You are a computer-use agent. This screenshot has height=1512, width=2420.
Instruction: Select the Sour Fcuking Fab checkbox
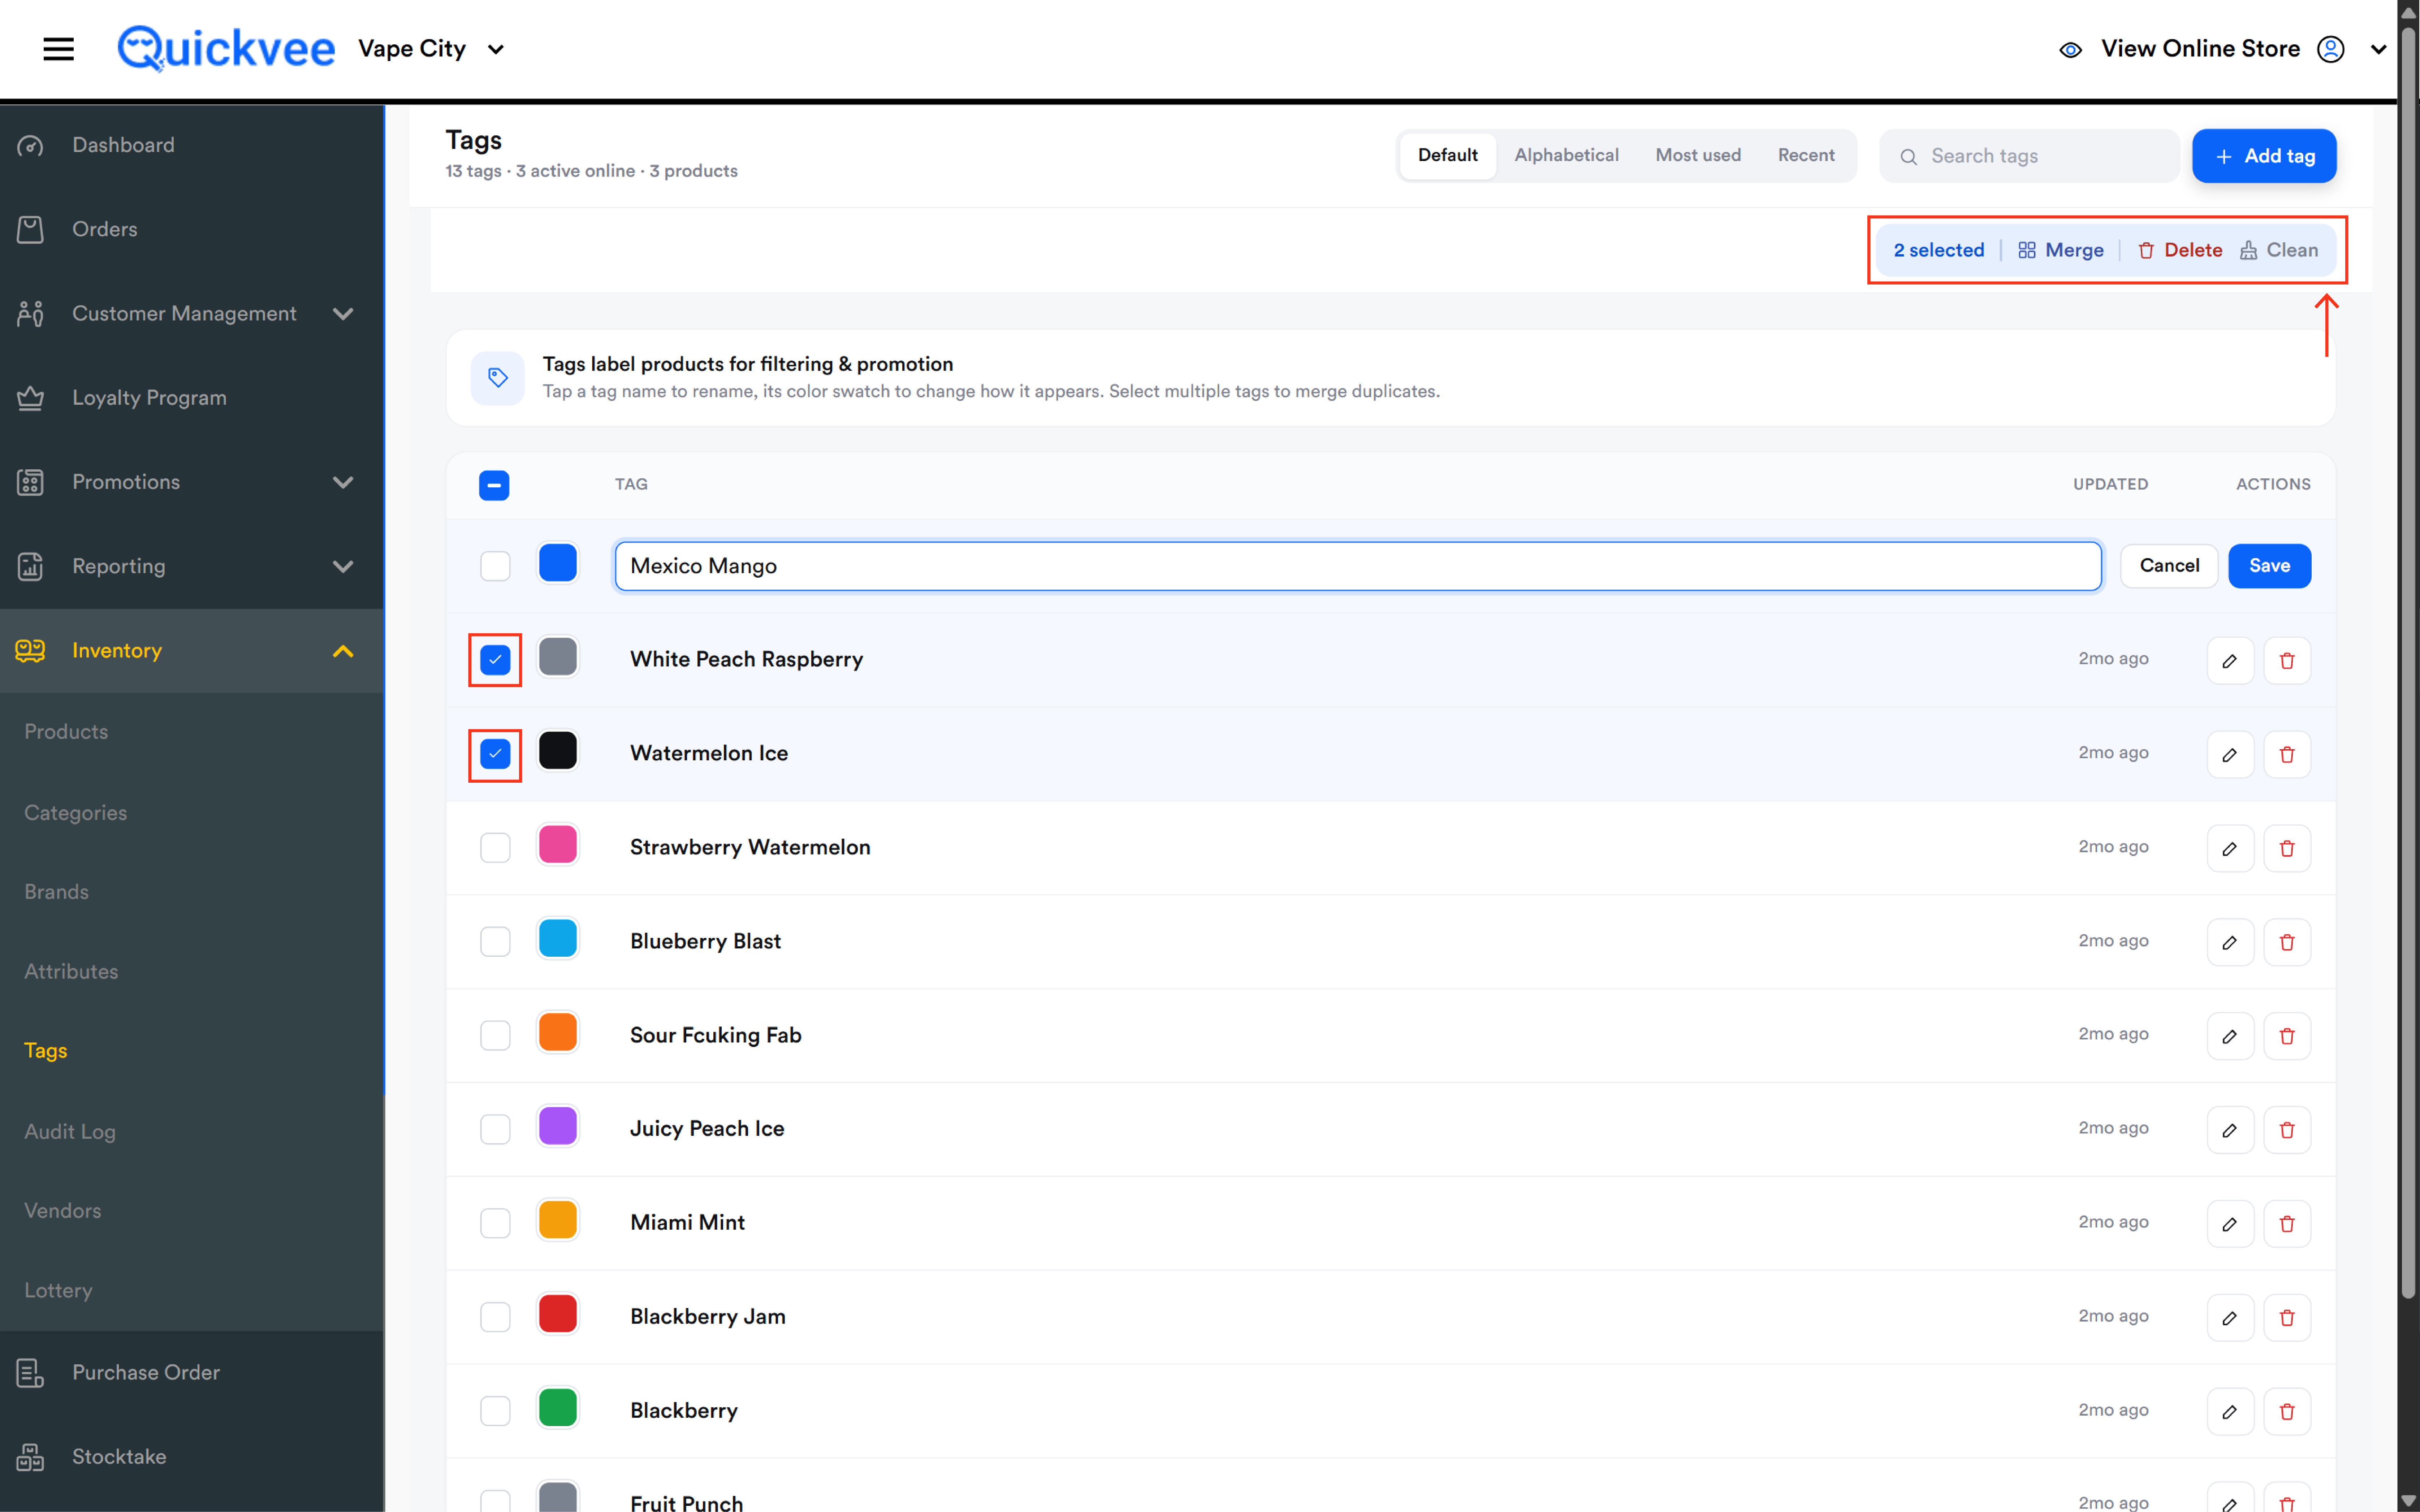click(495, 1036)
